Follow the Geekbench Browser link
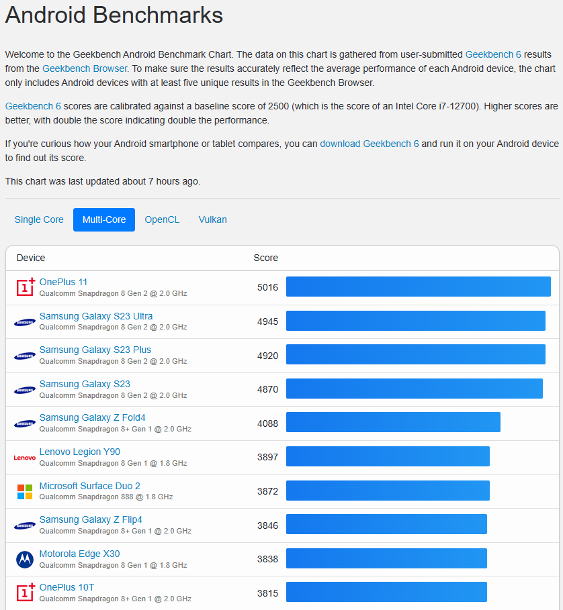 coord(85,68)
